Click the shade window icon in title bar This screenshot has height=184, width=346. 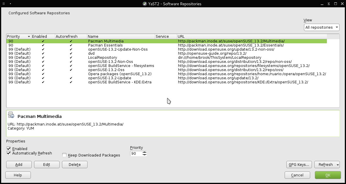[x=329, y=4]
